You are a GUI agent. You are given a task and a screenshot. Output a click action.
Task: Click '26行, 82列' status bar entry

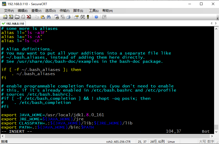point(157,142)
